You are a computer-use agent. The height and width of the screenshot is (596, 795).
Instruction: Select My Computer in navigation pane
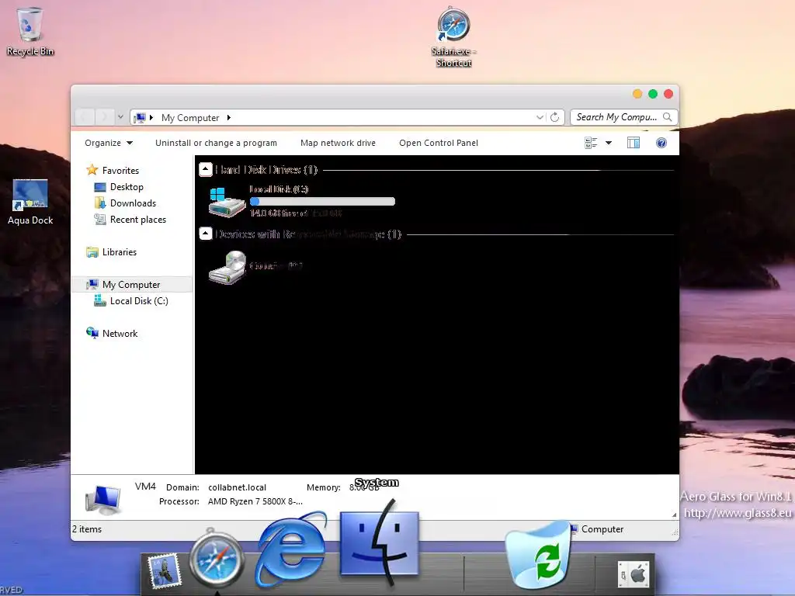pyautogui.click(x=130, y=285)
